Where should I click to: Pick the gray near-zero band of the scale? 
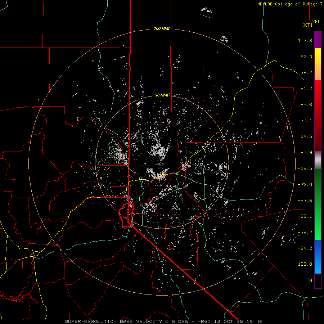pyautogui.click(x=318, y=160)
